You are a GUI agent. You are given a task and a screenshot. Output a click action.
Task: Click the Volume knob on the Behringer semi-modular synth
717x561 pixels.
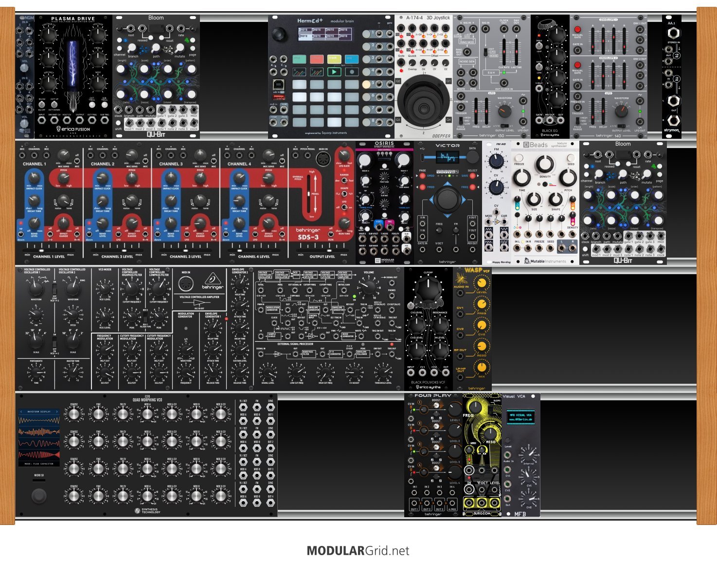(x=369, y=287)
